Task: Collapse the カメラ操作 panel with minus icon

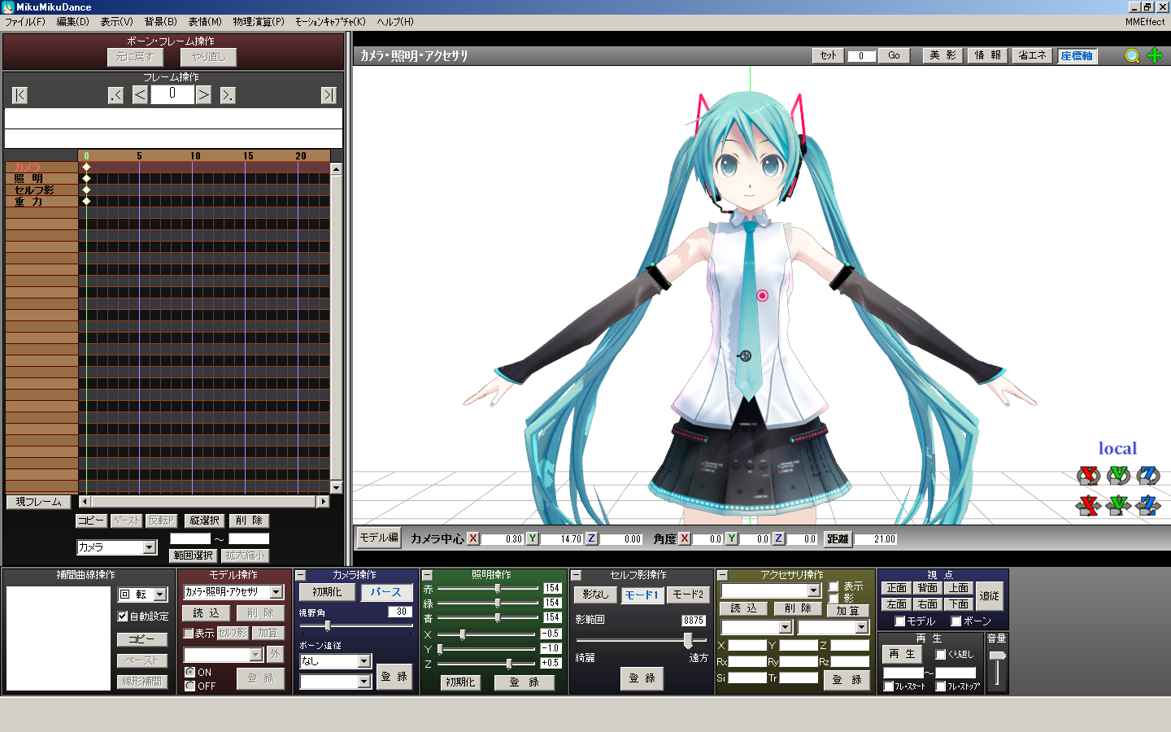Action: [x=300, y=575]
